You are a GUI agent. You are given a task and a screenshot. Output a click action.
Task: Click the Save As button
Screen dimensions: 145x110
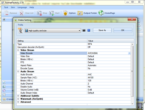(102, 30)
